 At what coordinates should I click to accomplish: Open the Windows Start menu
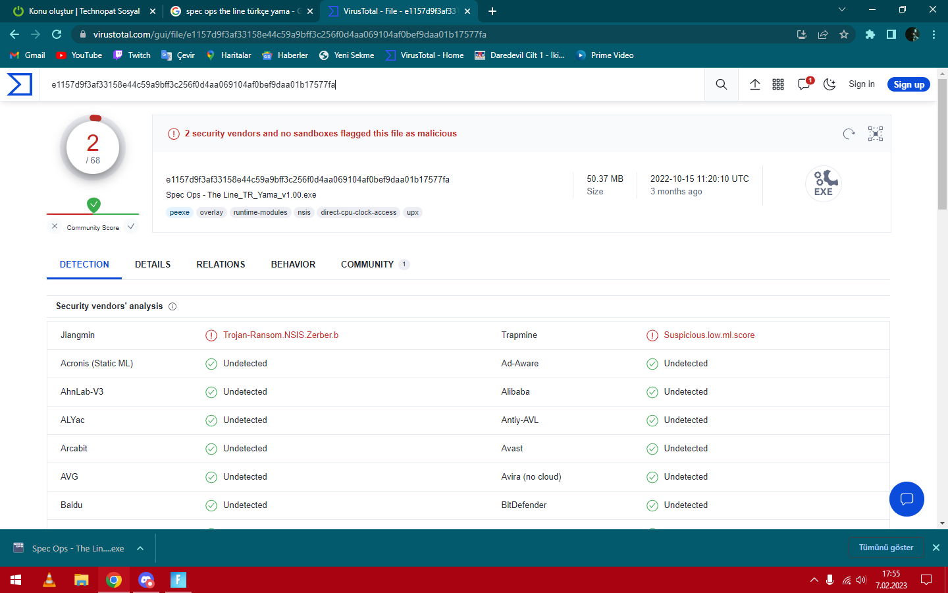16,580
